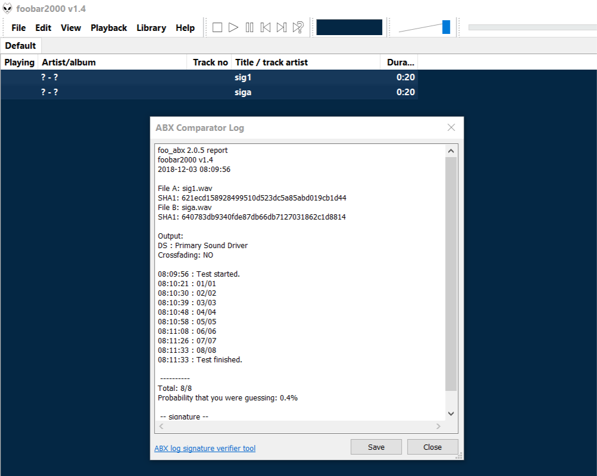Select the sig1 playlist row
The height and width of the screenshot is (476, 597).
[x=209, y=77]
